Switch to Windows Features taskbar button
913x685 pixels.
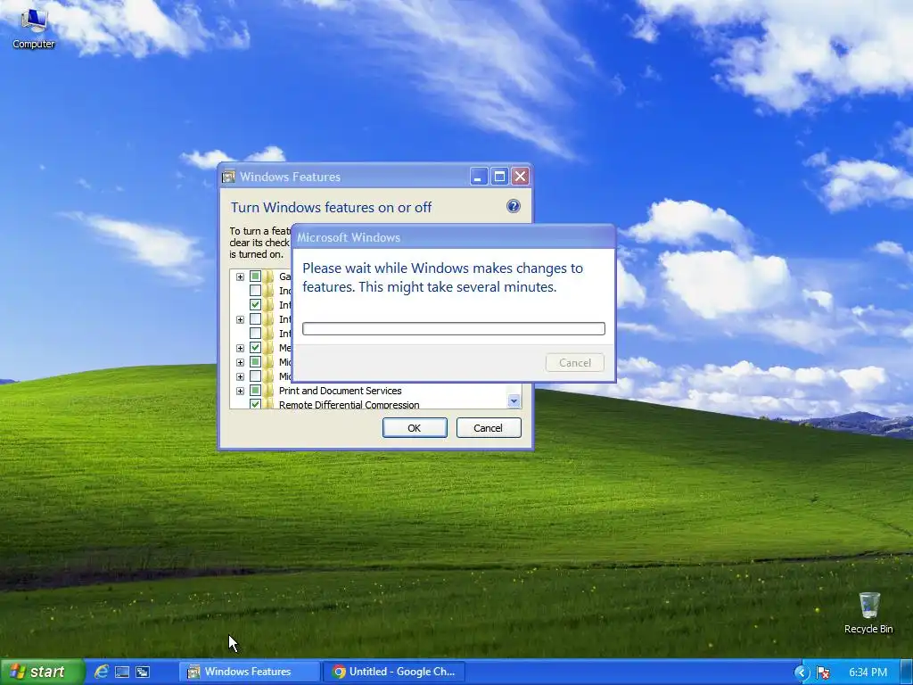click(x=249, y=672)
